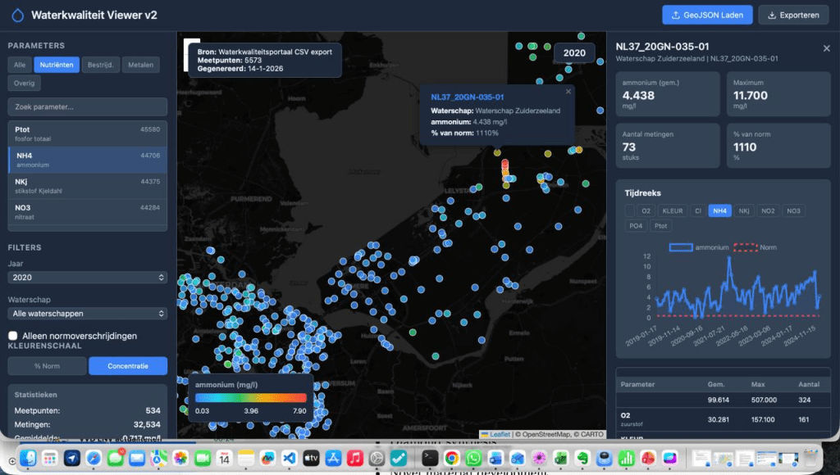Open Google Chrome in the dock

click(x=452, y=458)
